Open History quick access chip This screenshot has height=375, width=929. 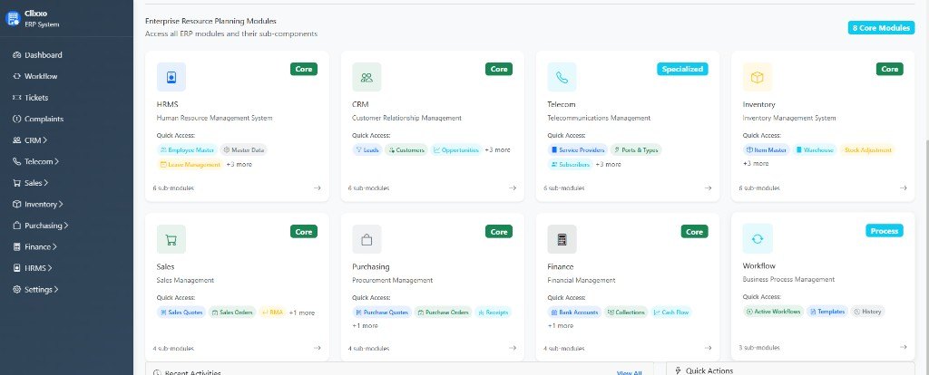[x=867, y=312]
